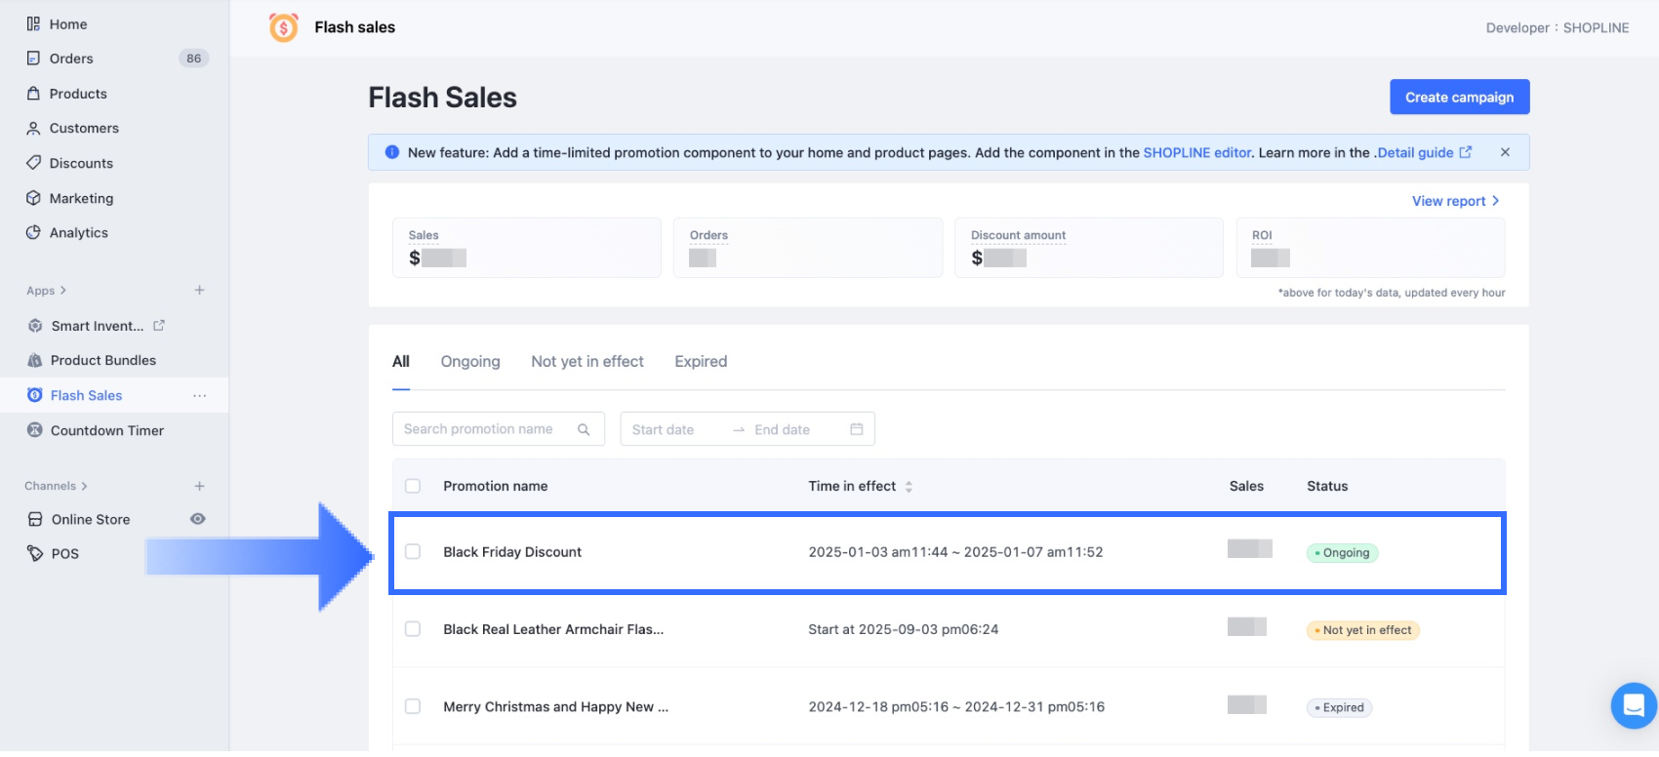Open the chat support bubble icon
Viewport: 1659px width, 757px height.
(x=1633, y=703)
